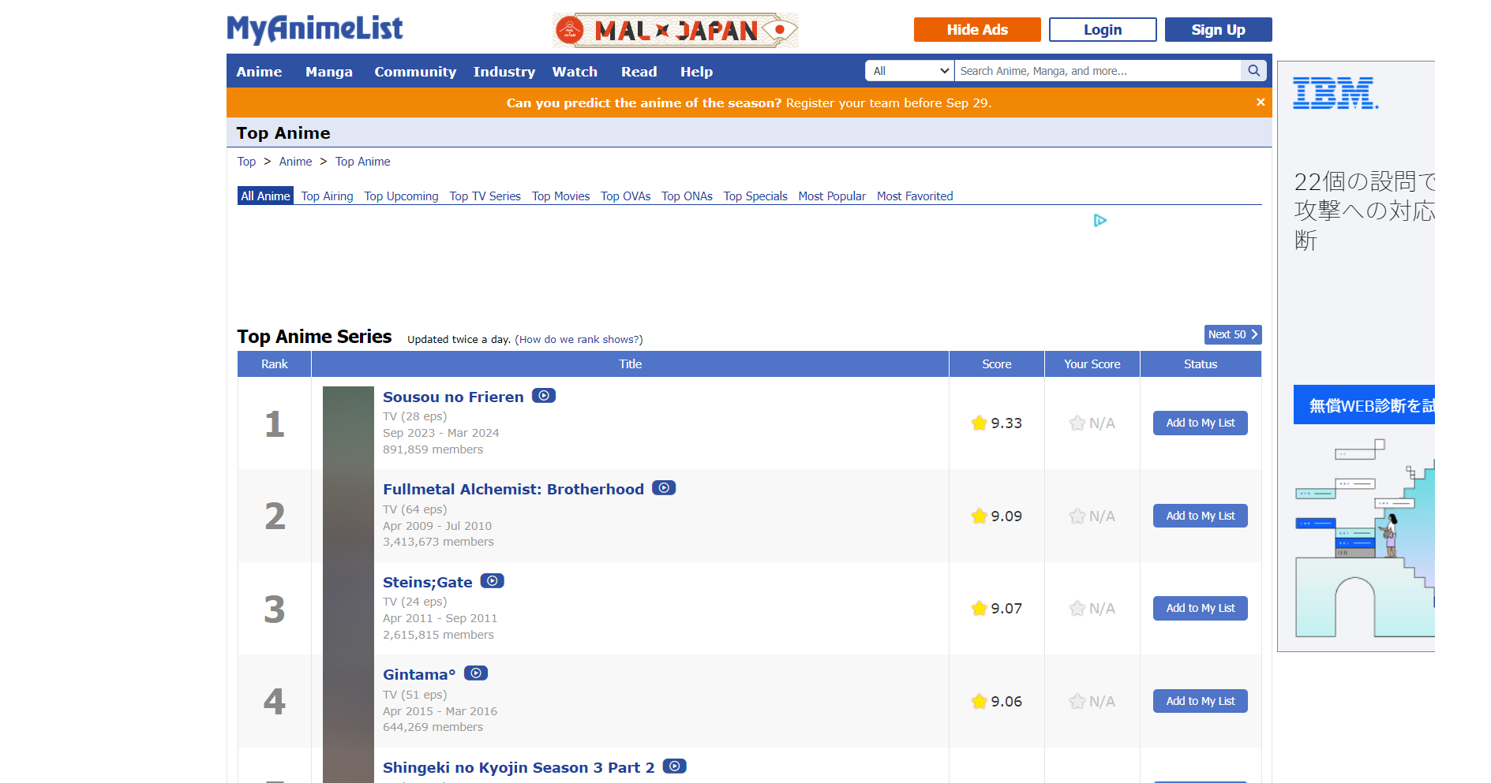Click the Top breadcrumb link
The height and width of the screenshot is (783, 1491).
[x=246, y=162]
